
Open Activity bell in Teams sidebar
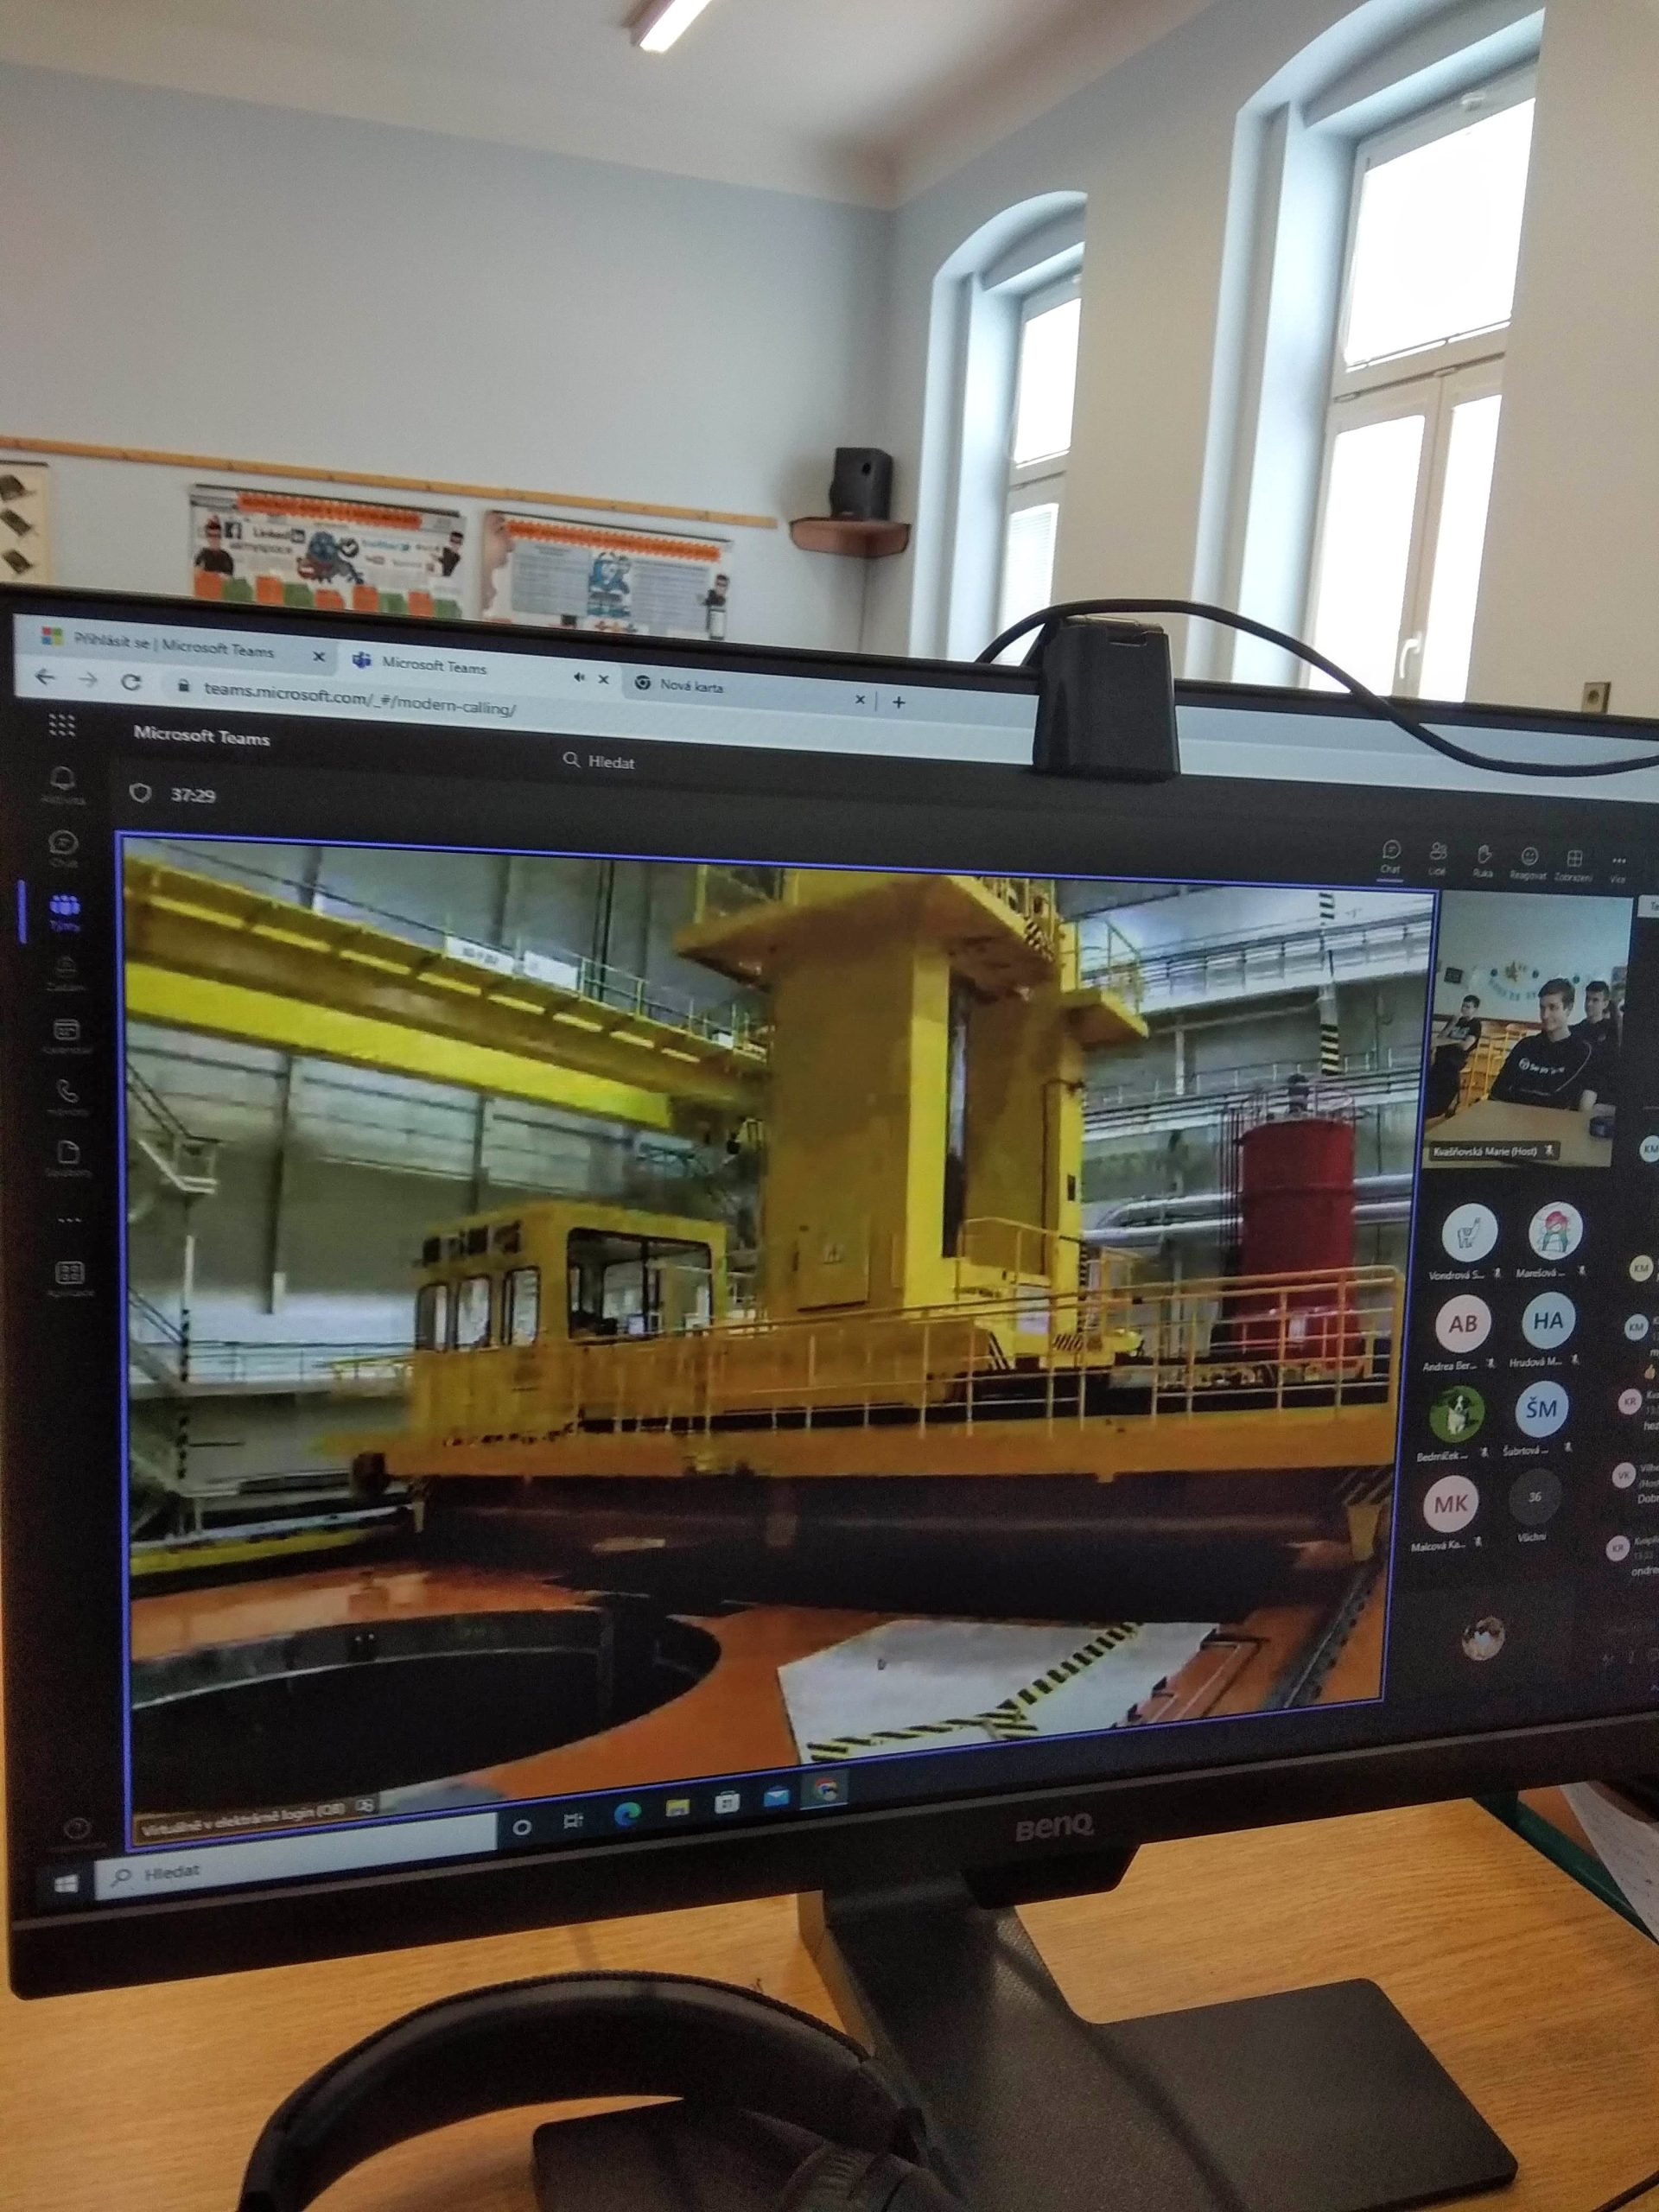tap(63, 784)
